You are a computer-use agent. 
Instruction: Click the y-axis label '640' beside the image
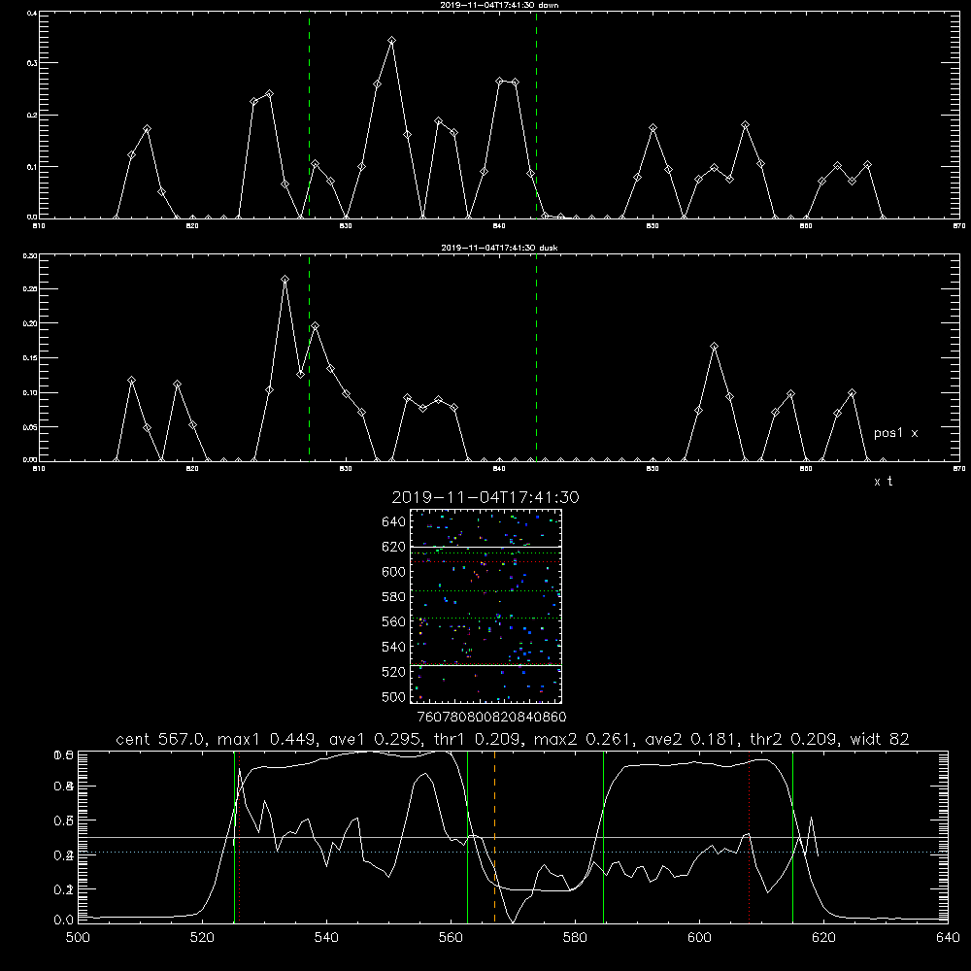394,522
